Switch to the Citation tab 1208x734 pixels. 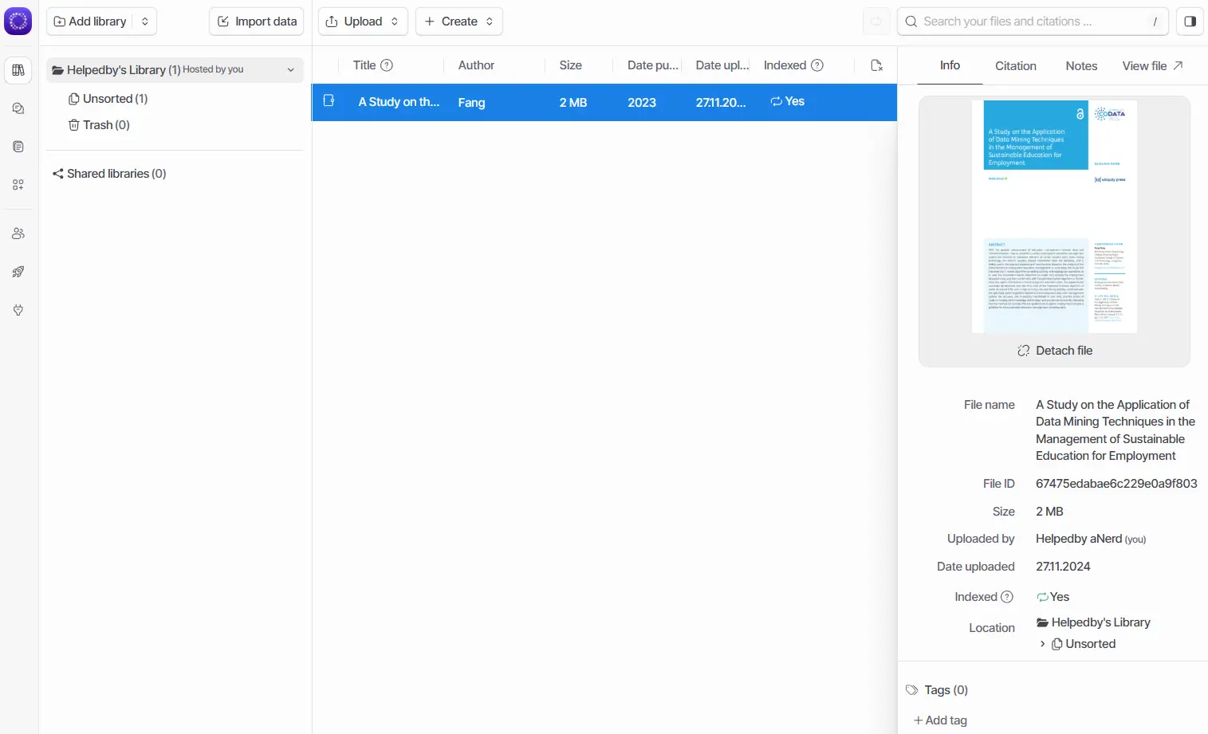(x=1016, y=66)
